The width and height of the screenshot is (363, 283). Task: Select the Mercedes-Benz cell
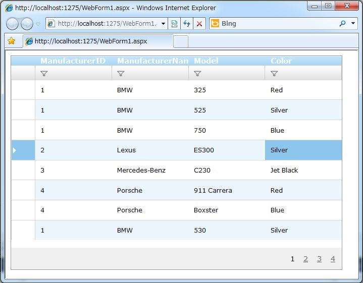(150, 171)
